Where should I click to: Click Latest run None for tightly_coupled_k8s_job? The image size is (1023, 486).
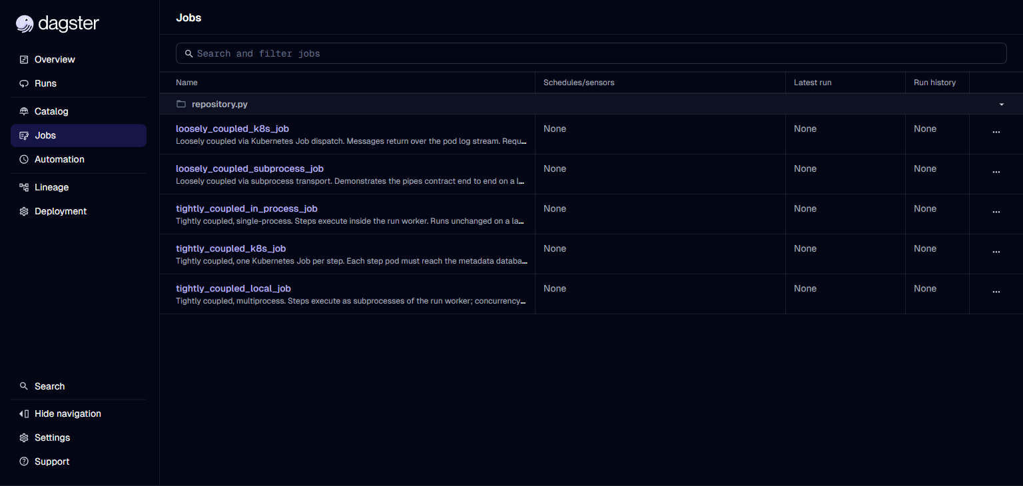click(805, 248)
